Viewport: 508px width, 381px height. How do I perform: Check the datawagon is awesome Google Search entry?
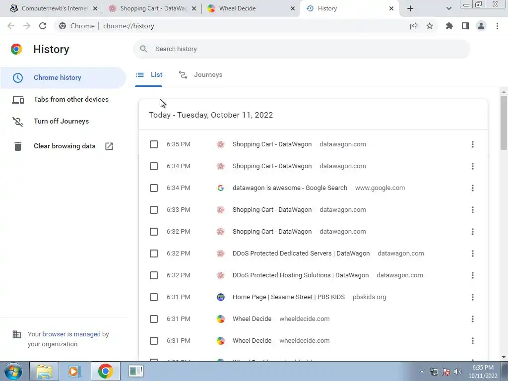point(154,188)
